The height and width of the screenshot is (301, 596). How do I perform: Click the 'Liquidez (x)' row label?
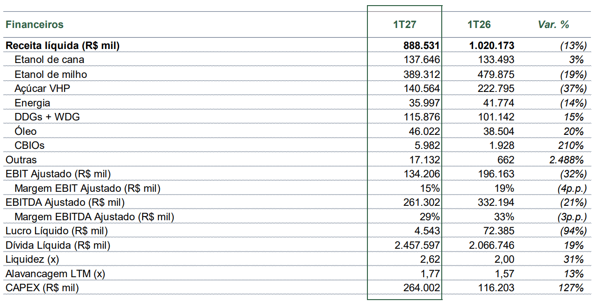[x=33, y=259]
